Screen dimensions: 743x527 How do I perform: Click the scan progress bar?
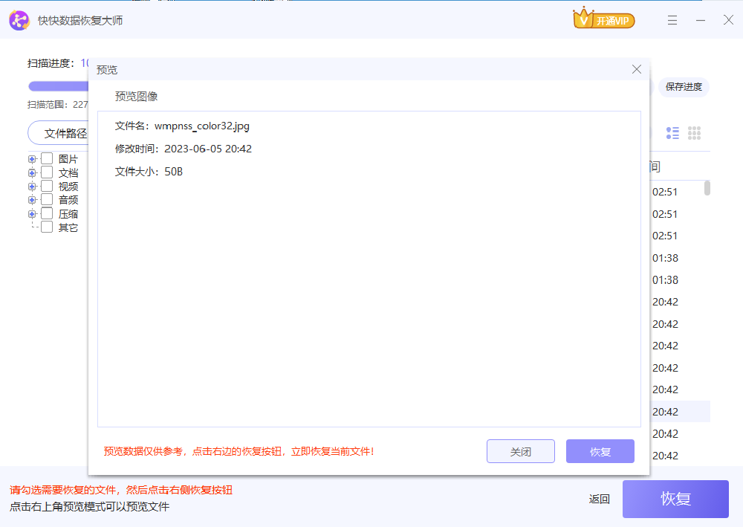[58, 85]
